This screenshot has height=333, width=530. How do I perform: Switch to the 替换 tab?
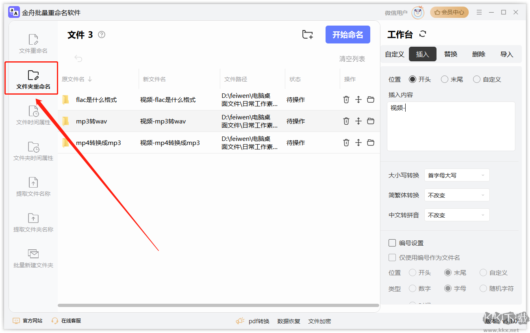click(451, 54)
